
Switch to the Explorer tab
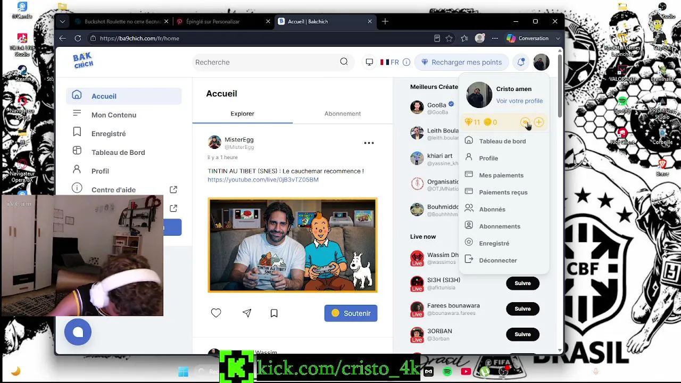click(242, 114)
